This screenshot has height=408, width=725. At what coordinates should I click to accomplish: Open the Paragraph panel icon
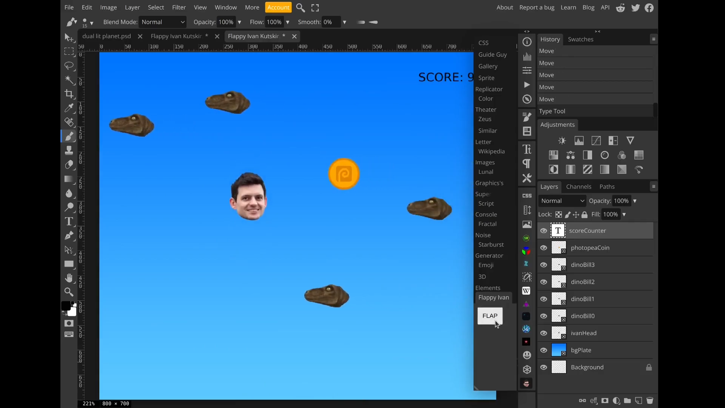point(527,164)
